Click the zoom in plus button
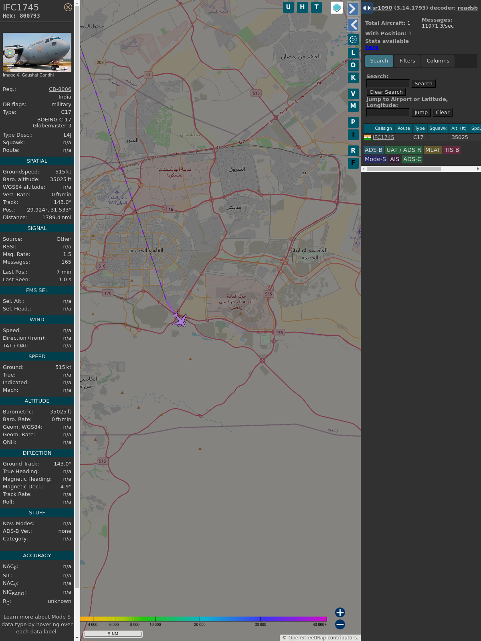Viewport: 481px width, 641px height. pyautogui.click(x=340, y=612)
